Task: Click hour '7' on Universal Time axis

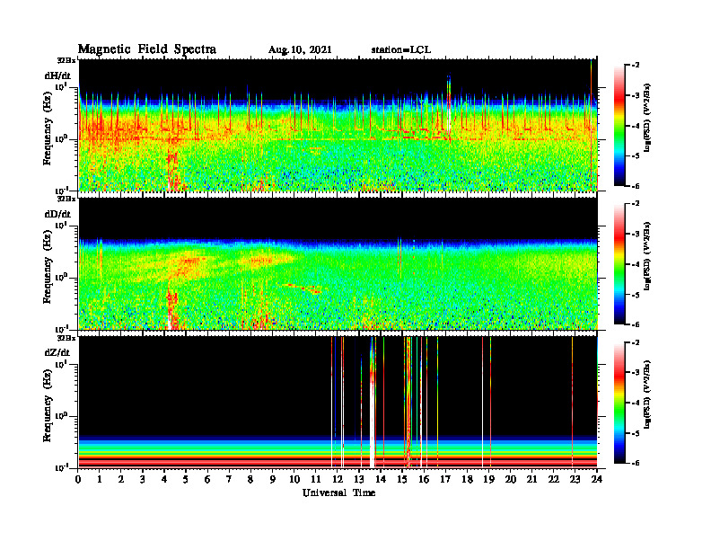Action: coord(229,479)
